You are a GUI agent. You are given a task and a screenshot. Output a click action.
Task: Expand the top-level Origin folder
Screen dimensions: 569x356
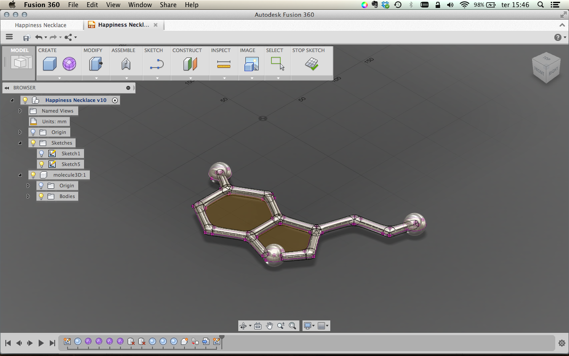click(20, 132)
